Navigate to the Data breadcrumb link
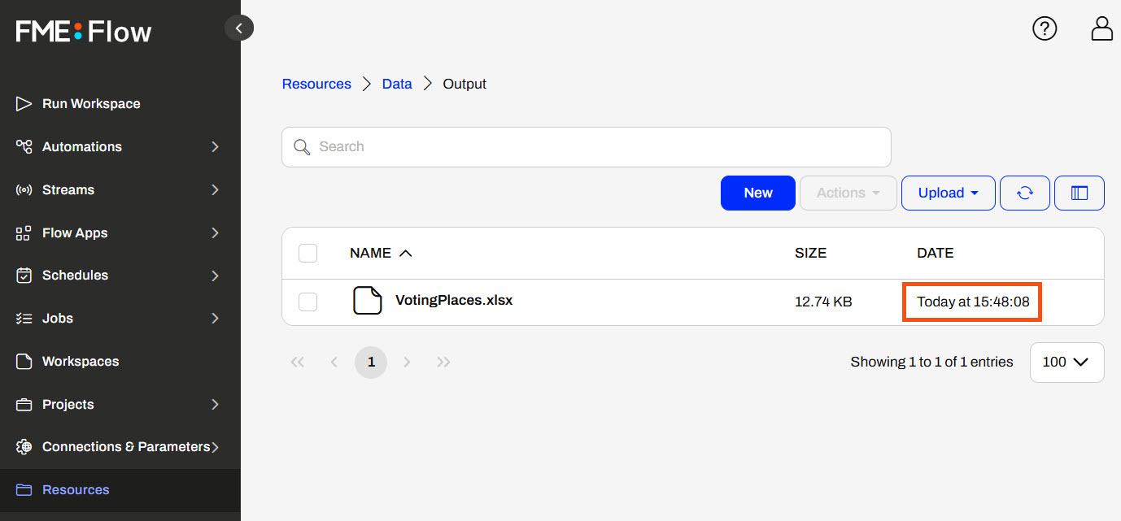The height and width of the screenshot is (521, 1121). click(x=397, y=84)
